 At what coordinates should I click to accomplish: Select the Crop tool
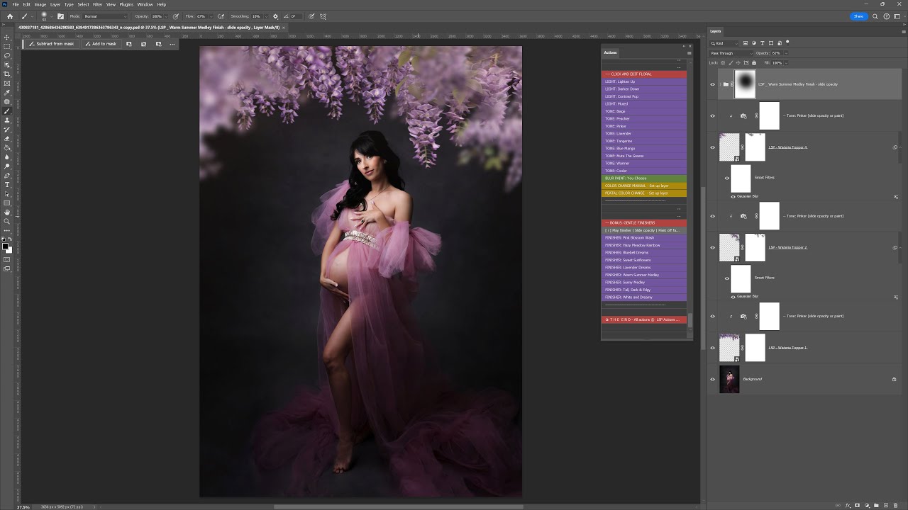[x=7, y=74]
